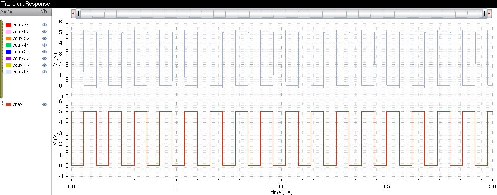This screenshot has height=195, width=497.
Task: Toggle visibility eye for /out<5>
Action: point(44,38)
